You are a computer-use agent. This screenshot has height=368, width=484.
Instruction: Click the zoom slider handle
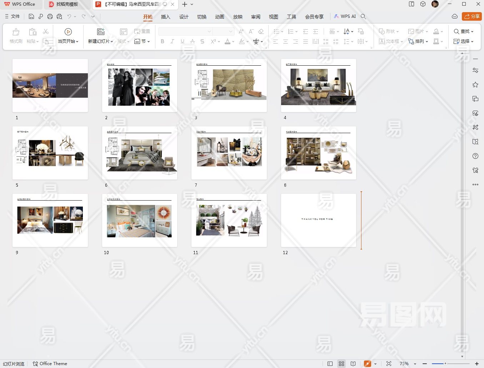(x=445, y=363)
